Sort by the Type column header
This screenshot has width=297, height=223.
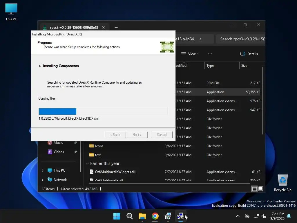pos(222,66)
